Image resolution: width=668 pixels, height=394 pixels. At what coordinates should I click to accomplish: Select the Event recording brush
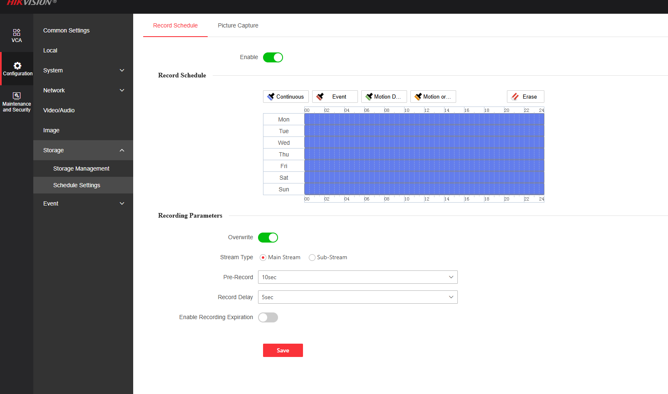pos(335,97)
